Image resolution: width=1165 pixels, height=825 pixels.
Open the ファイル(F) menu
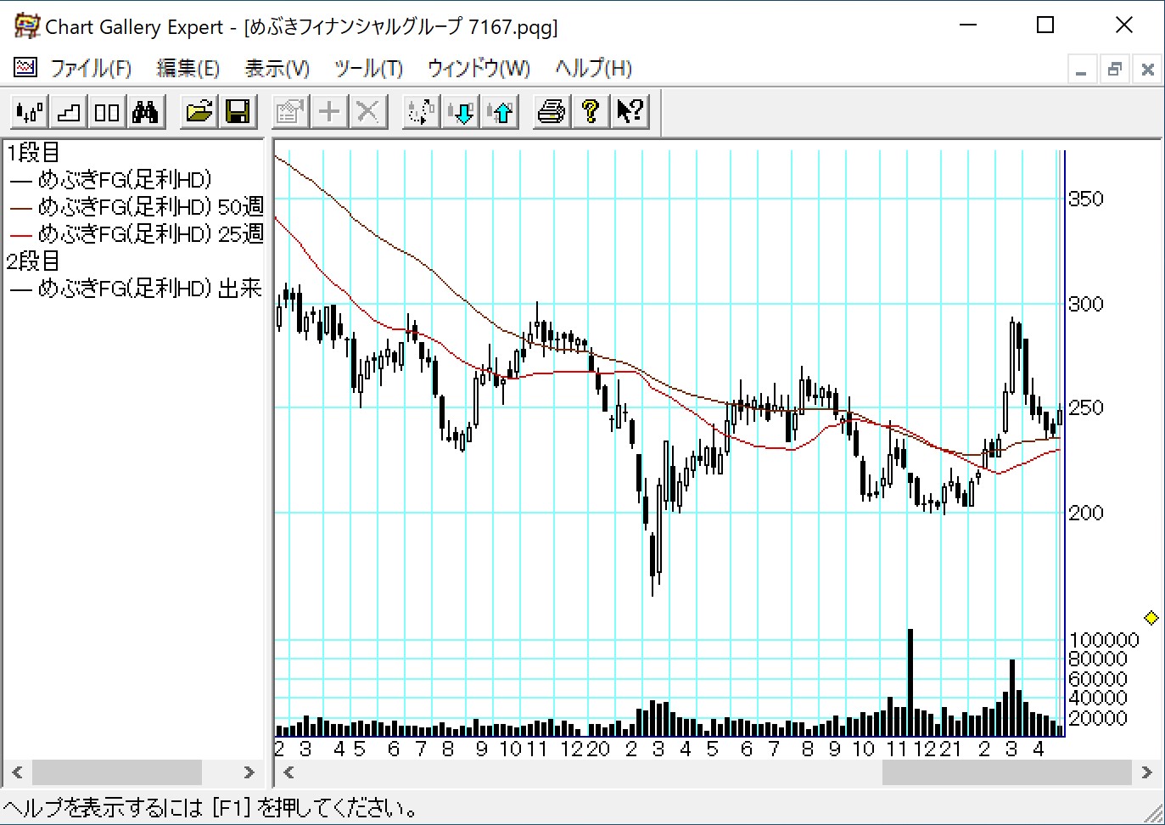tap(91, 69)
